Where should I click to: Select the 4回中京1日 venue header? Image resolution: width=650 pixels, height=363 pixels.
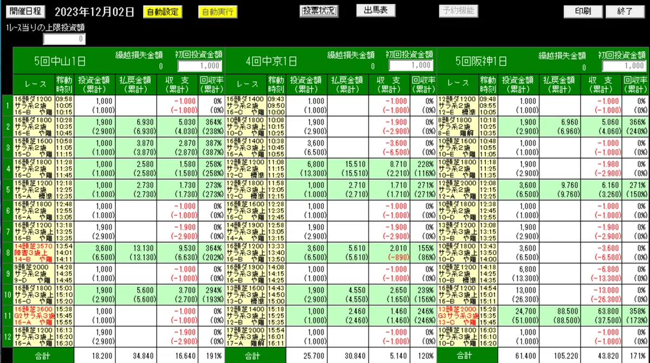coord(271,61)
